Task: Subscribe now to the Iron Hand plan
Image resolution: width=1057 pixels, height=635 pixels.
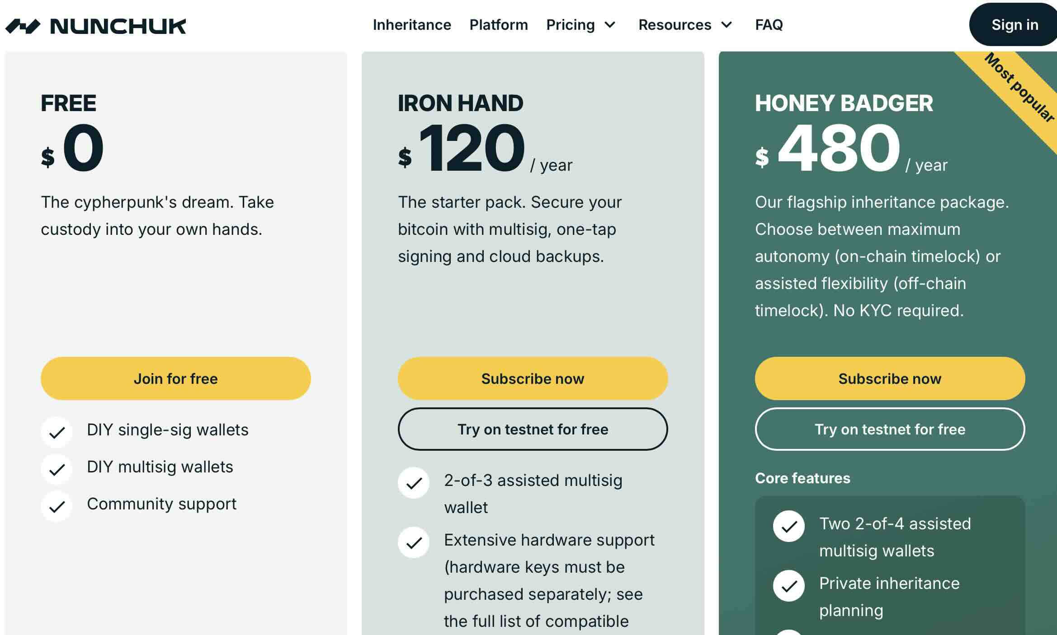Action: 533,378
